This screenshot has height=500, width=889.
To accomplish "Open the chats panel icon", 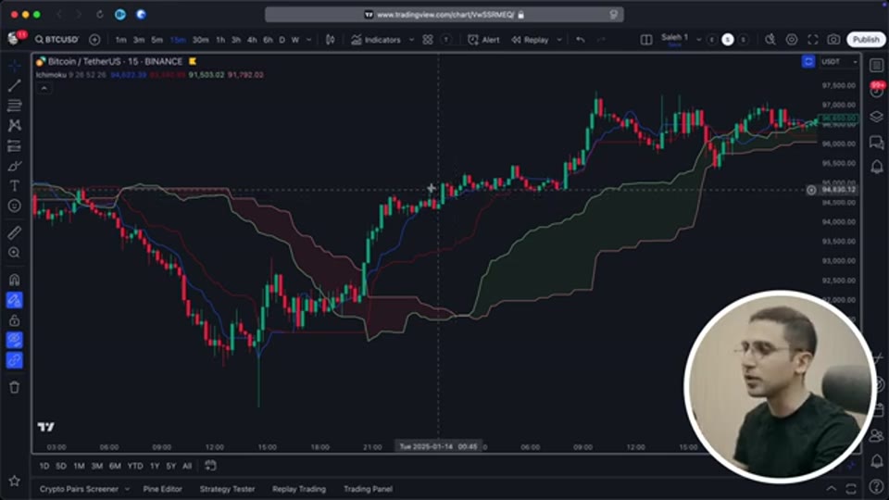I will 877,142.
